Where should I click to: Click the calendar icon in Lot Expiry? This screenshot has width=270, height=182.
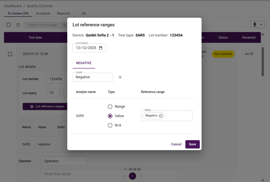[x=101, y=48]
